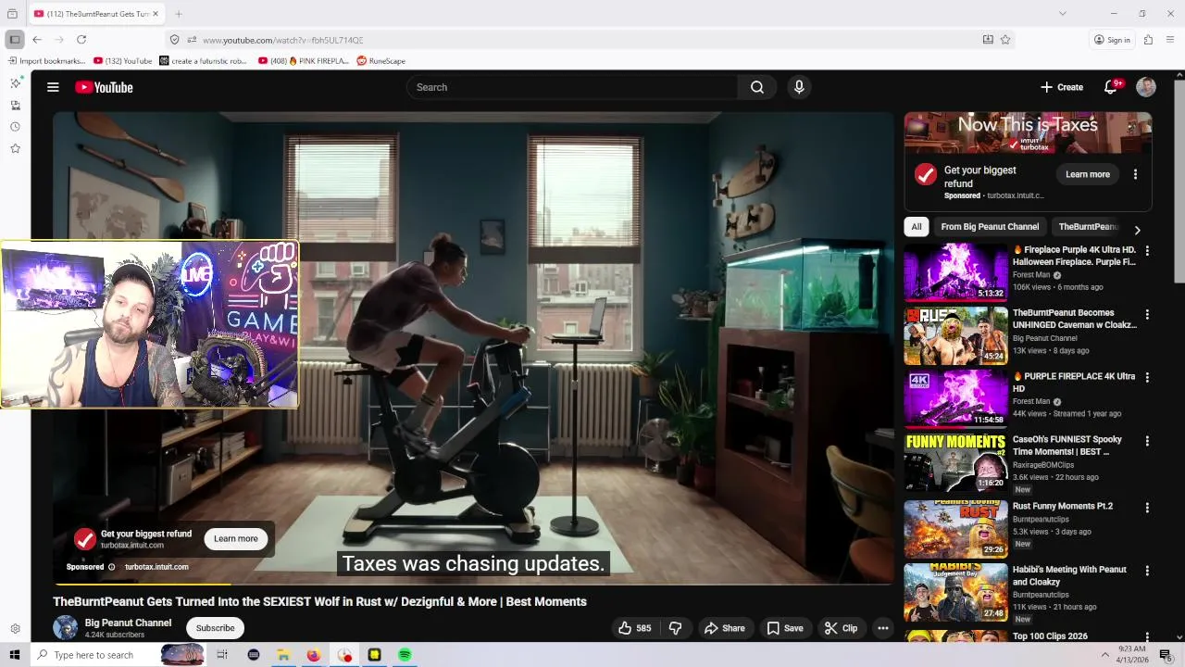Open the Windows Start menu
The height and width of the screenshot is (667, 1185).
click(x=15, y=655)
